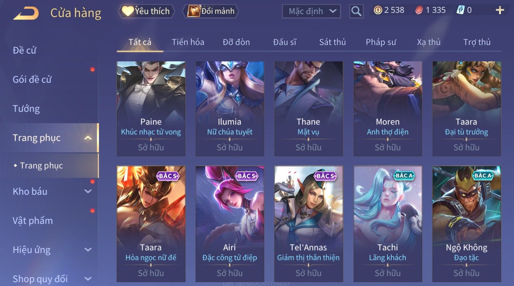Open the search magnifier icon
This screenshot has width=514, height=286.
click(x=356, y=11)
